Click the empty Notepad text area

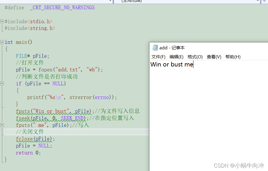(x=208, y=116)
